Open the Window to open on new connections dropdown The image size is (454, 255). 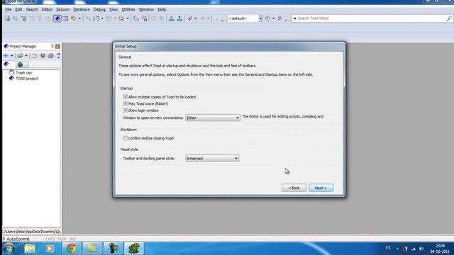click(x=213, y=118)
